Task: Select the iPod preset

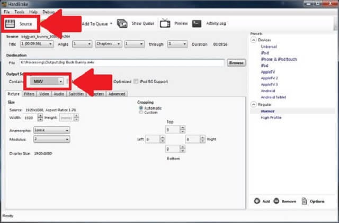Action: point(265,53)
